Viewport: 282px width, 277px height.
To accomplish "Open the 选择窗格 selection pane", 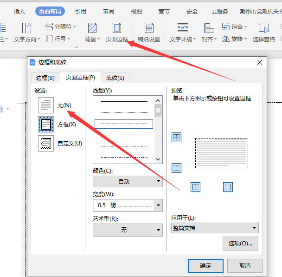I will point(263,33).
